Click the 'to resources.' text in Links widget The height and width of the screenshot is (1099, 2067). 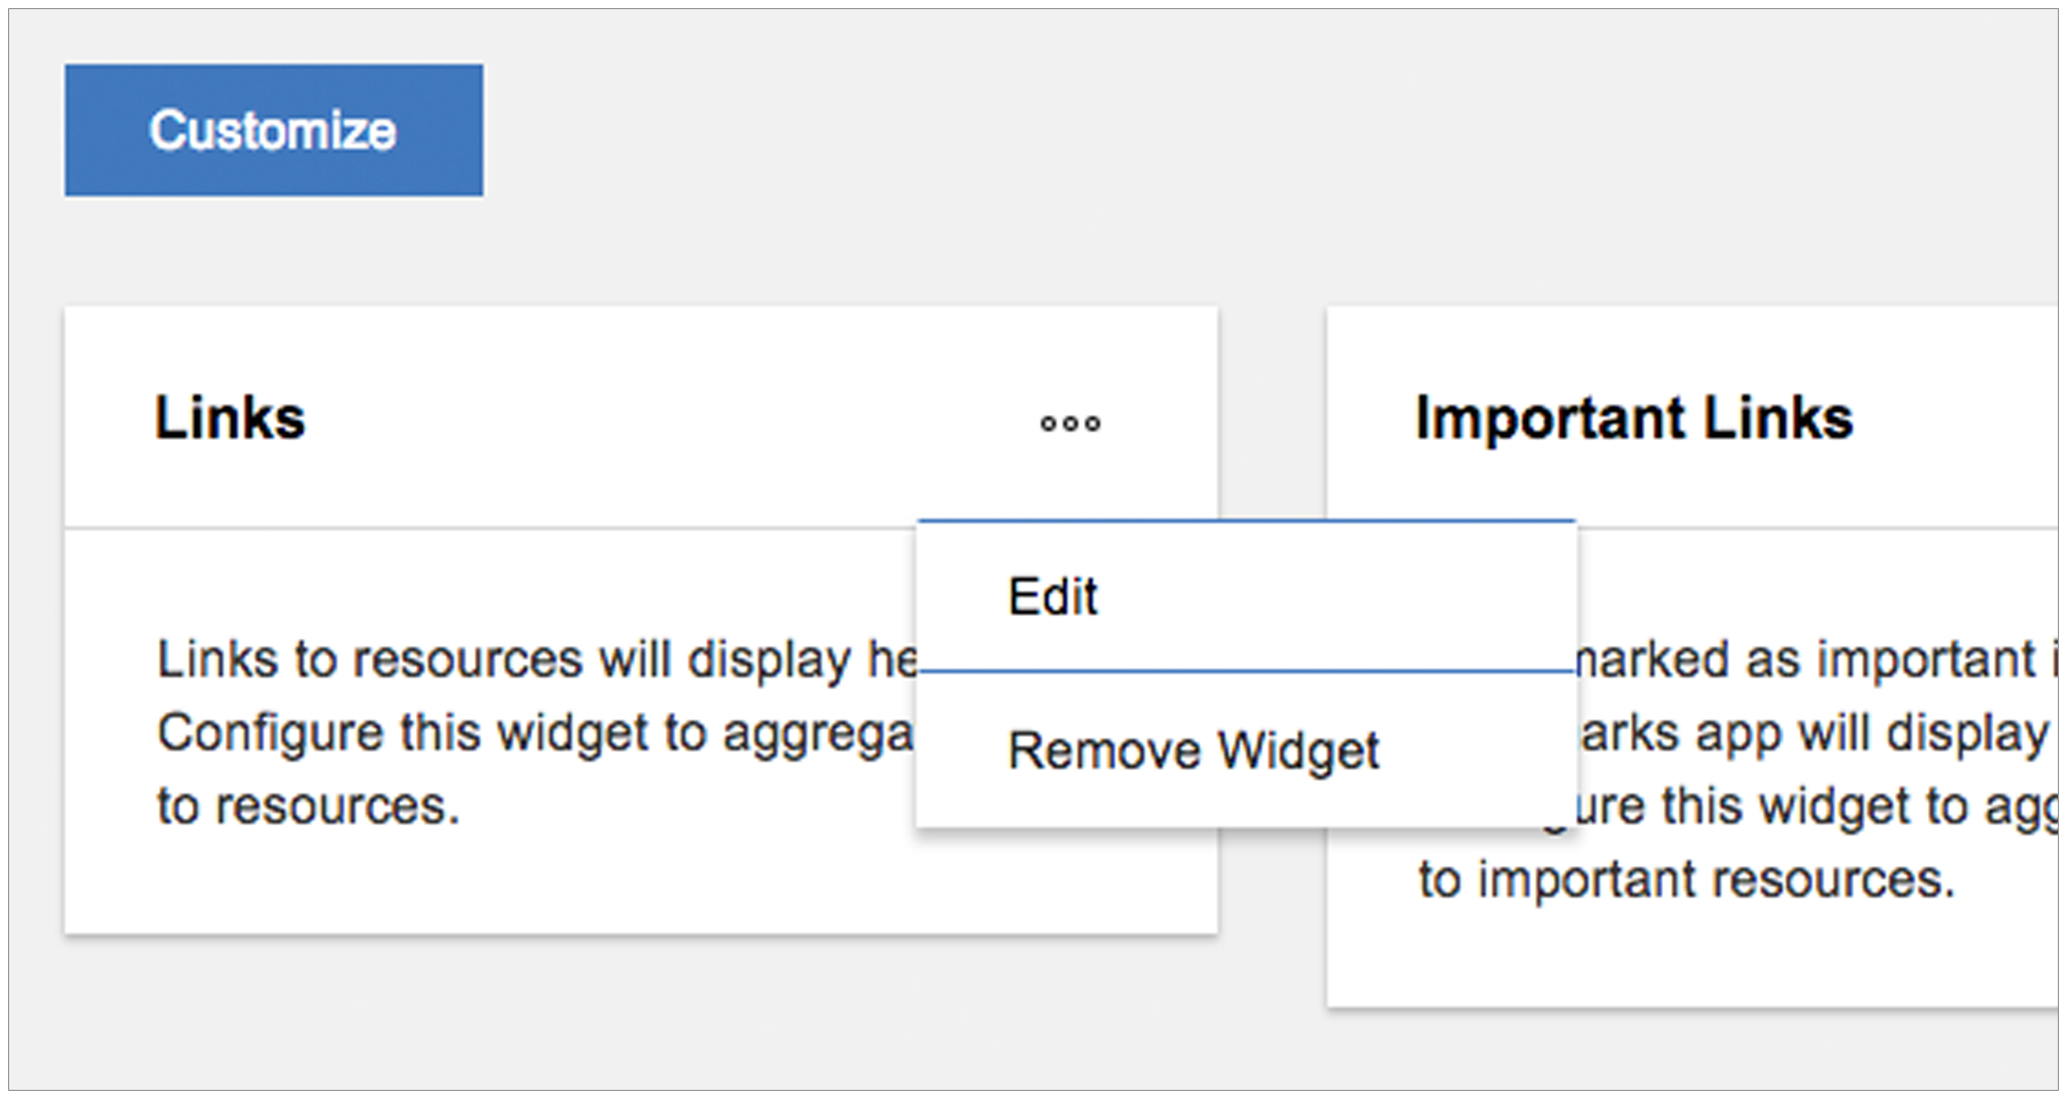tap(308, 806)
